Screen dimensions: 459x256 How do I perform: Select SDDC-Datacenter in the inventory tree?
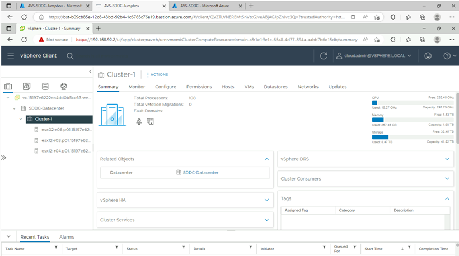point(46,108)
